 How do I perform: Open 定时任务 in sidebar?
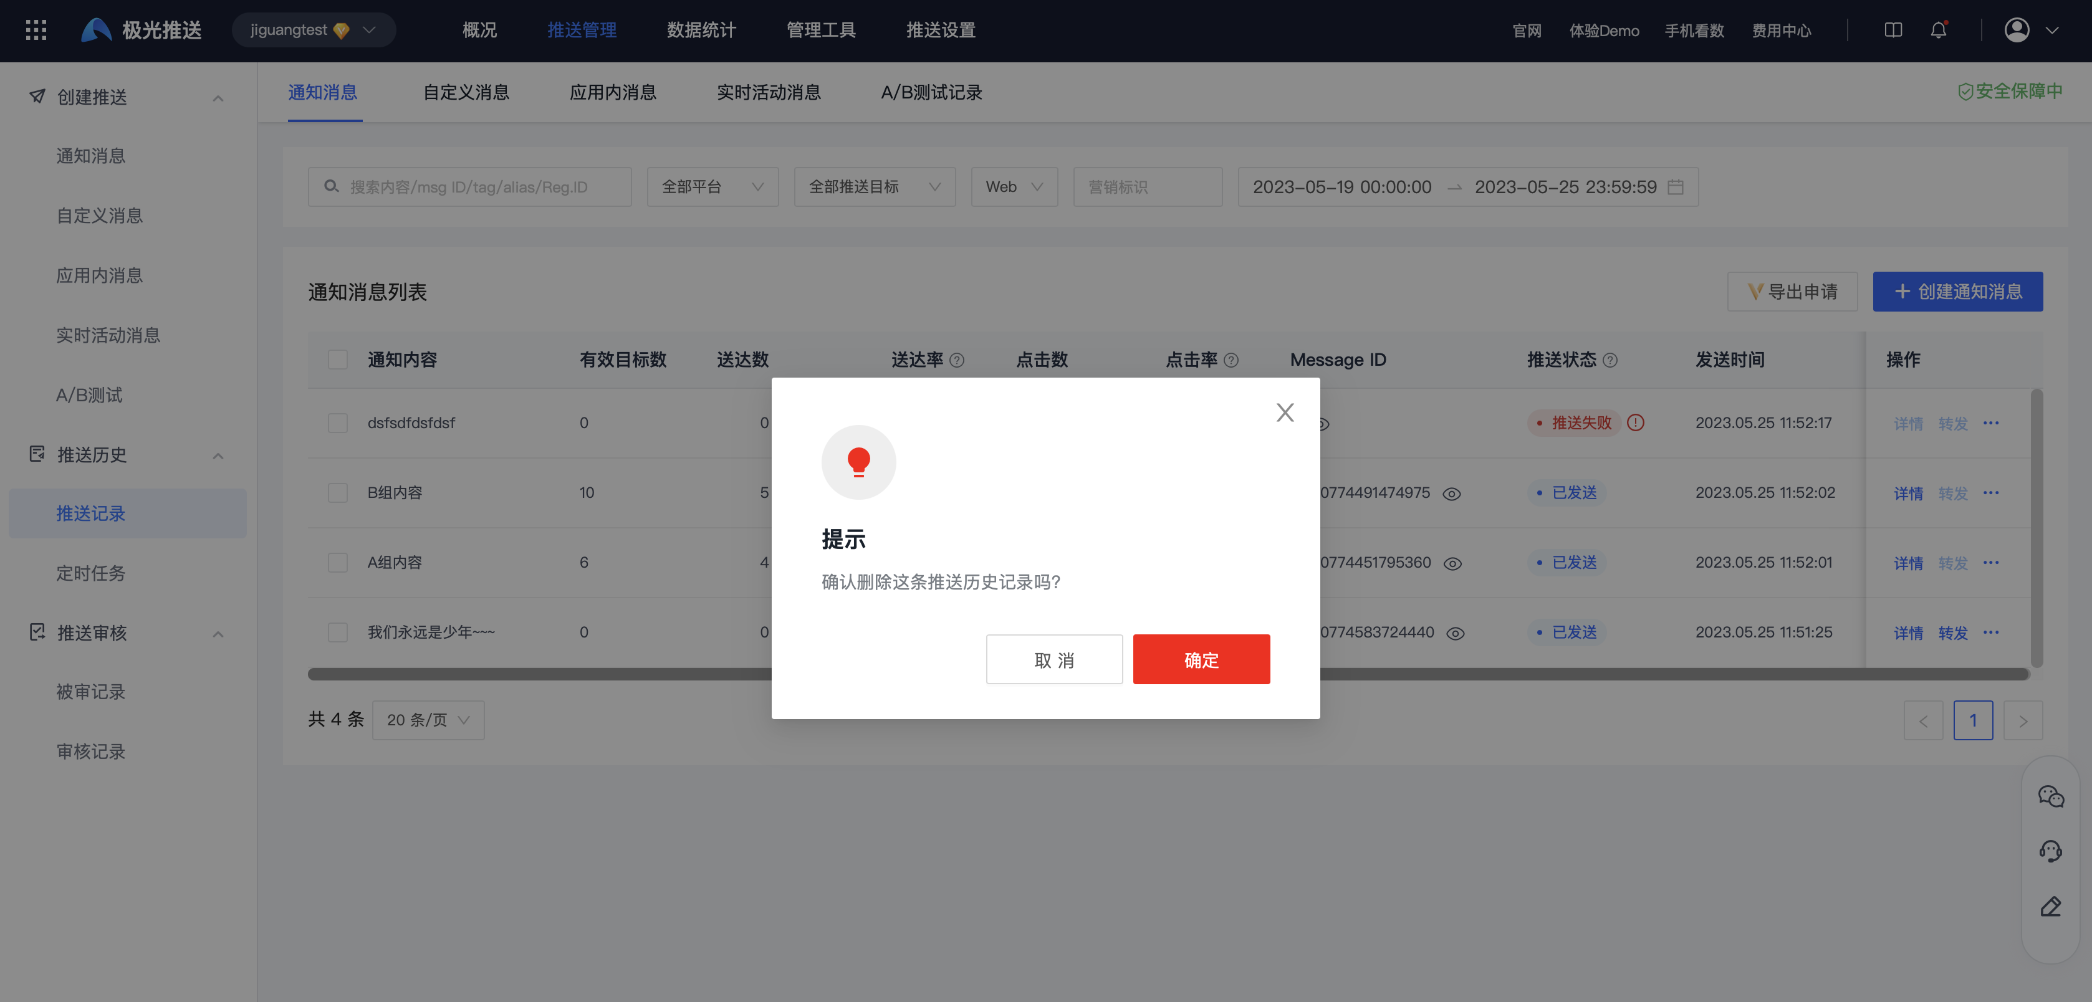[90, 573]
